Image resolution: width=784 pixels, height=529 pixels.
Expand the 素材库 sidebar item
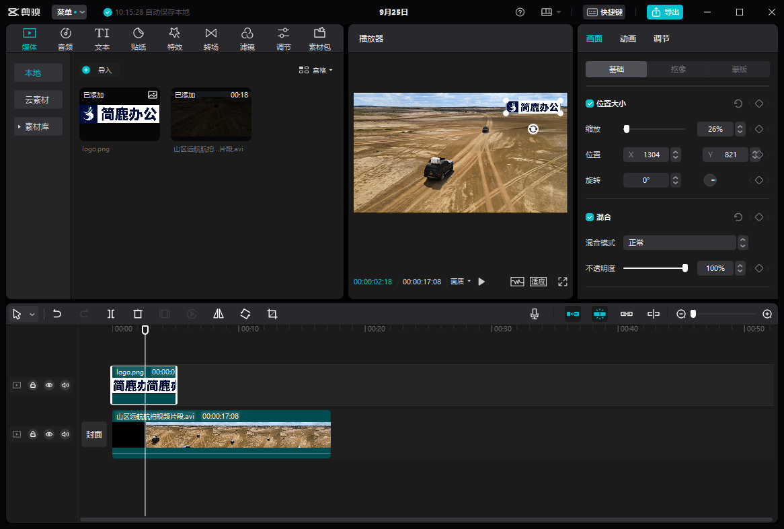(38, 126)
